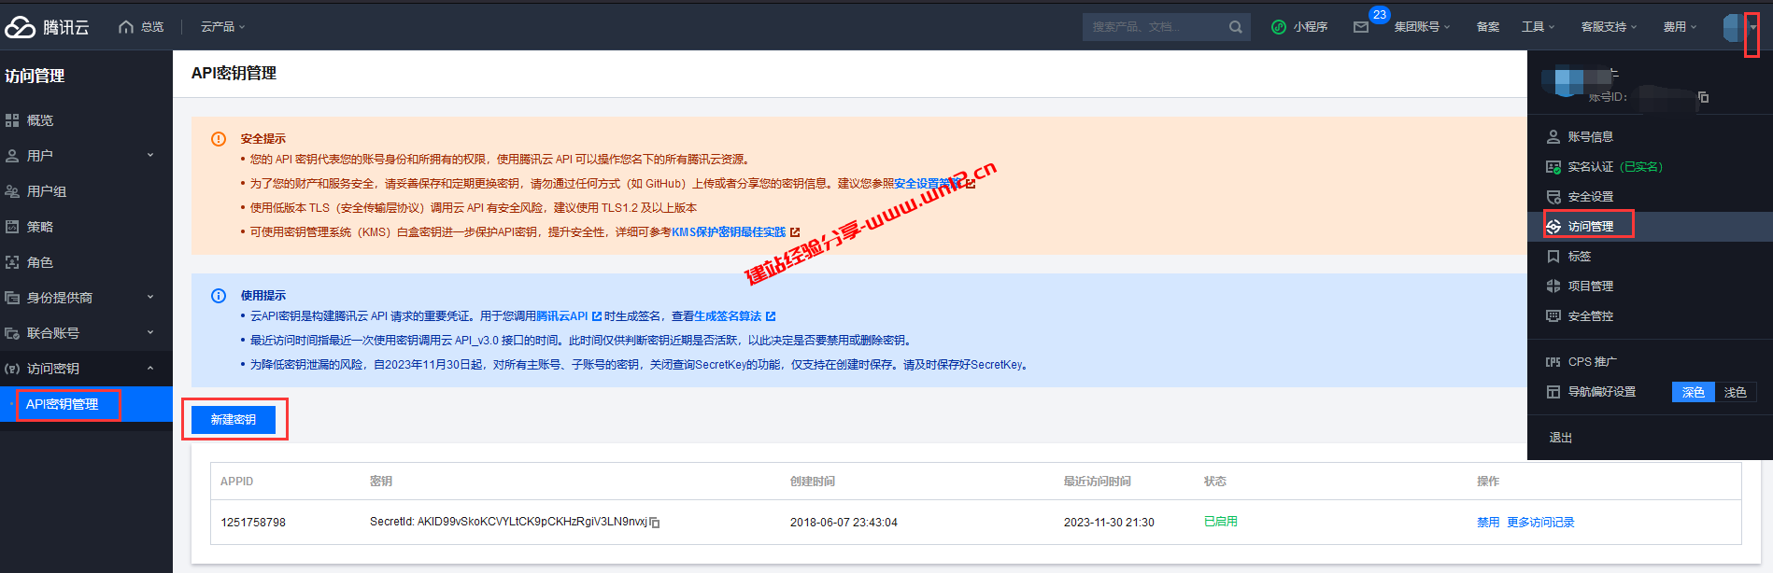Click the message count badge 23
The height and width of the screenshot is (573, 1773).
1380,15
